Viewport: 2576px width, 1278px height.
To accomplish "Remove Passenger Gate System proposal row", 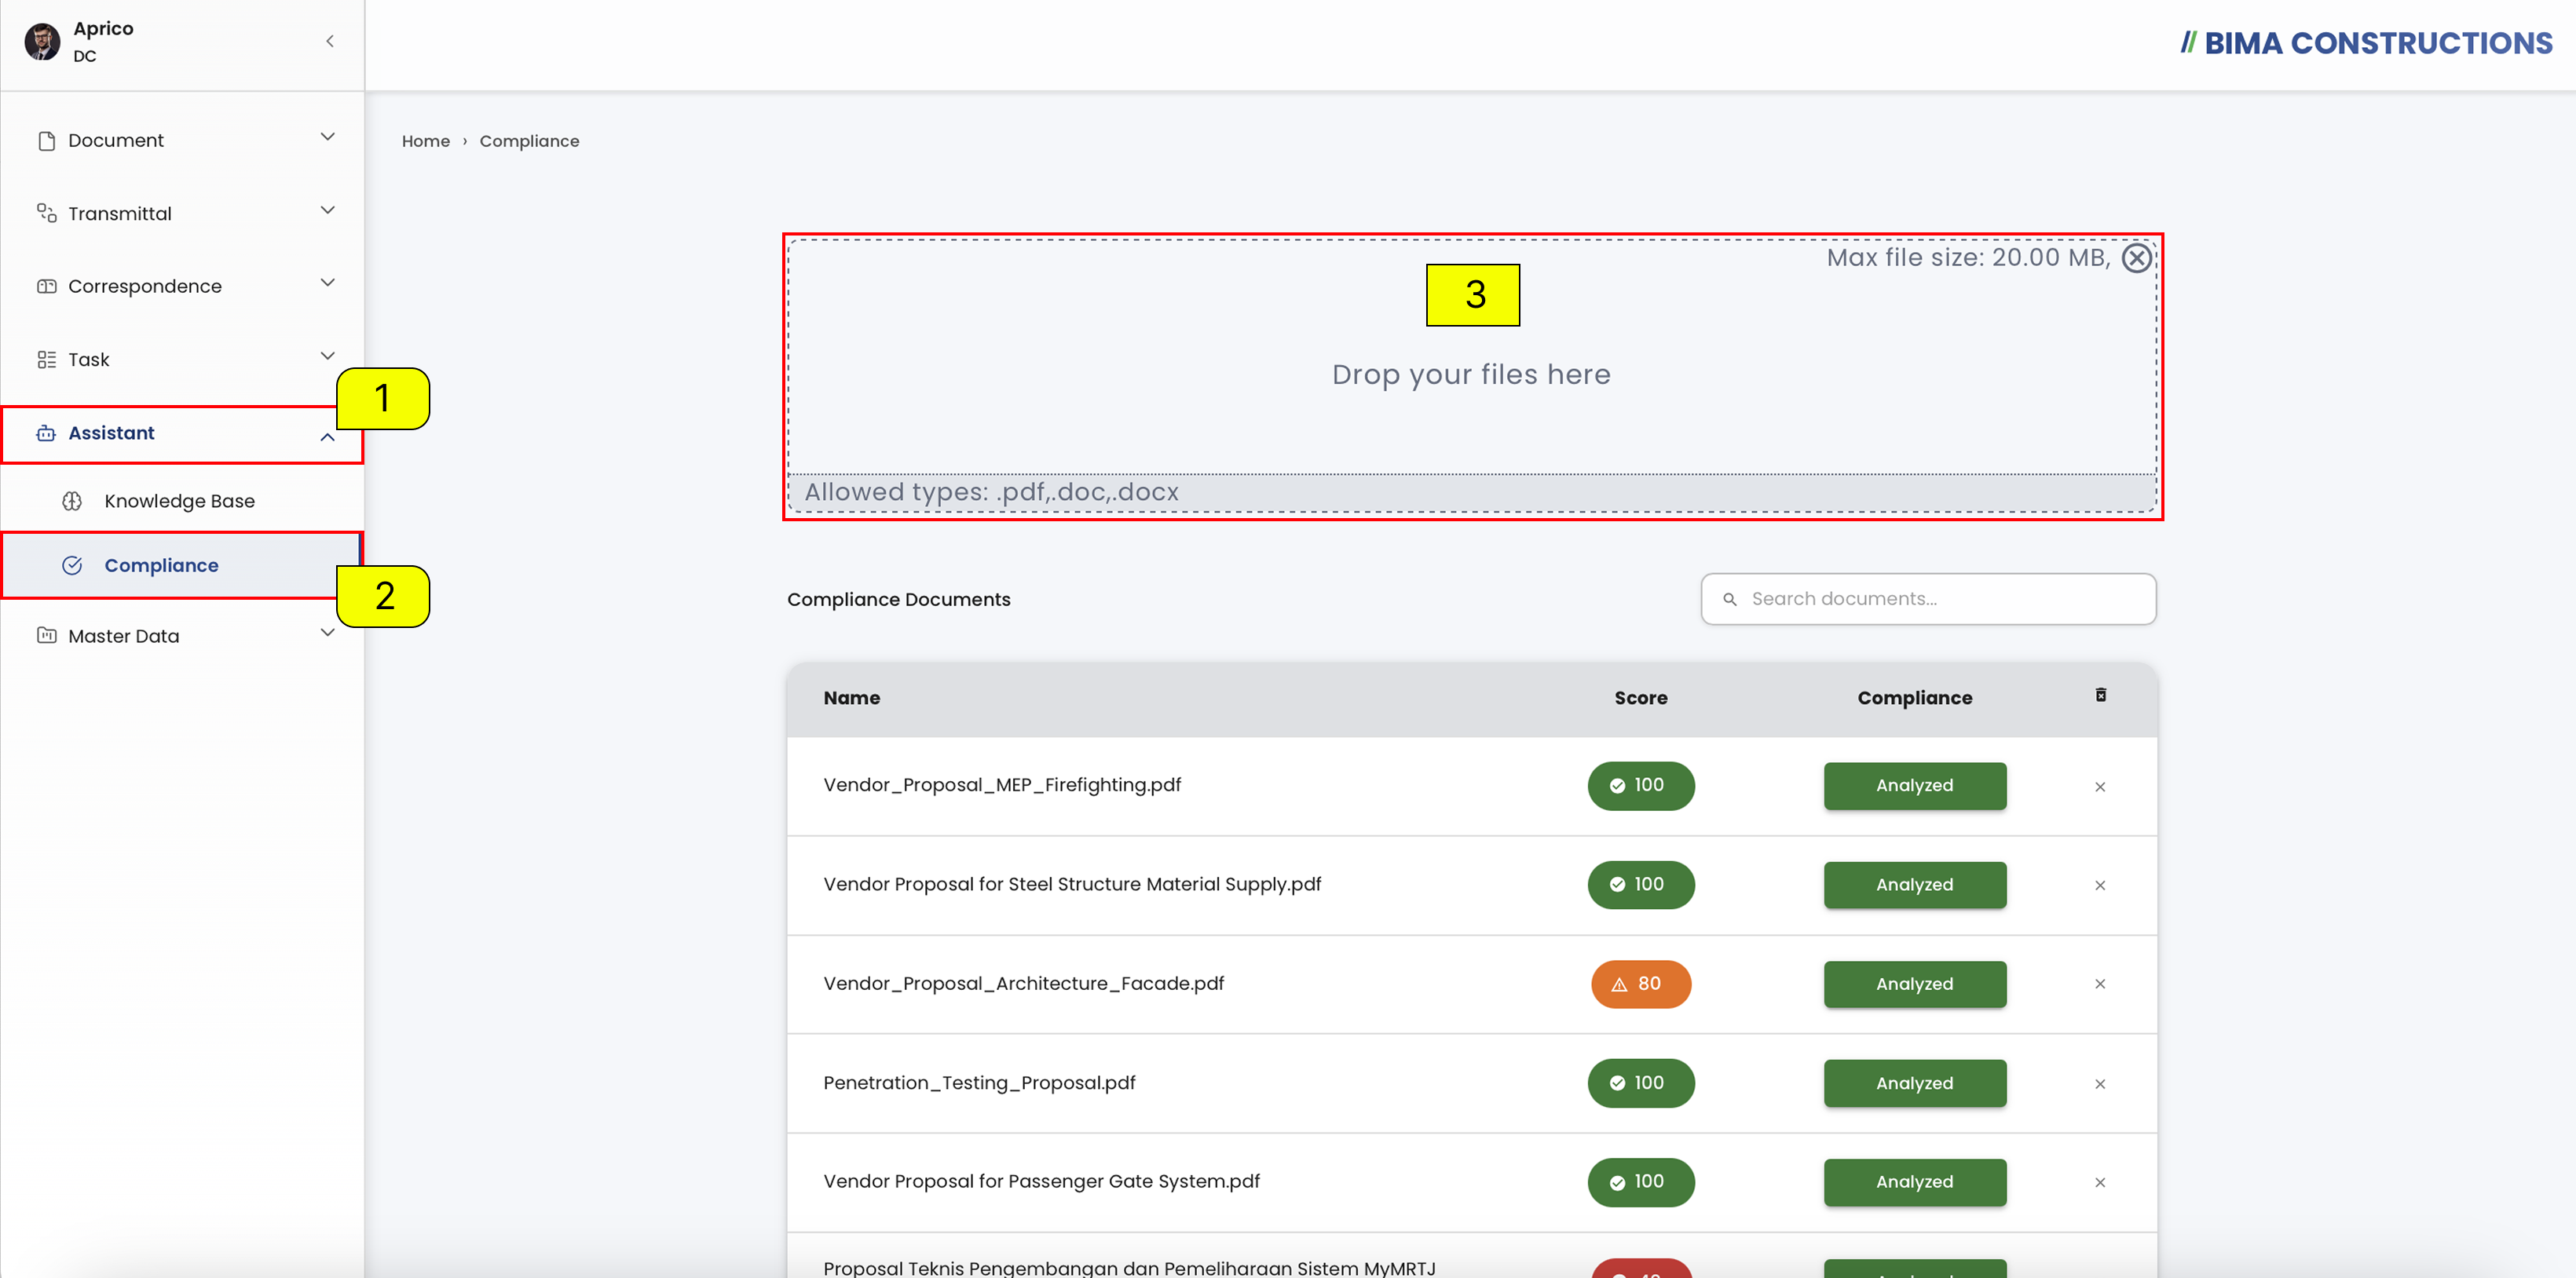I will tap(2100, 1182).
